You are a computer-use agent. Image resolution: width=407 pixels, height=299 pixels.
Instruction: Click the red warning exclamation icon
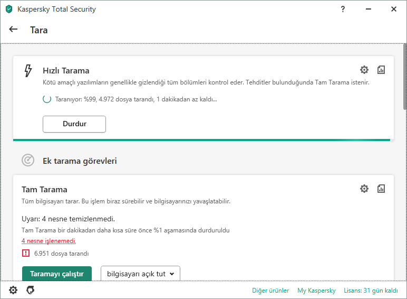[26, 253]
